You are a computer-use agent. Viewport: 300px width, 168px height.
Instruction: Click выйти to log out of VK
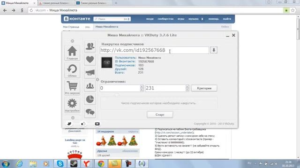pos(227,19)
